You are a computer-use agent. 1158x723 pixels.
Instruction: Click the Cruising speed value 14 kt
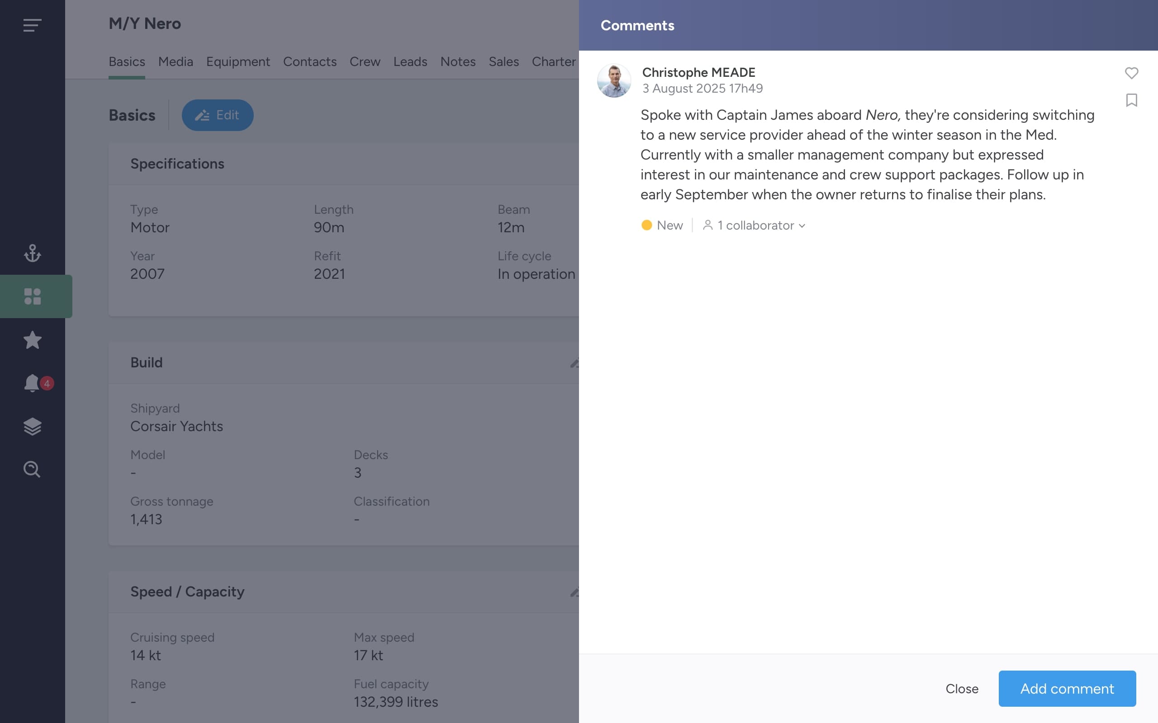click(146, 655)
